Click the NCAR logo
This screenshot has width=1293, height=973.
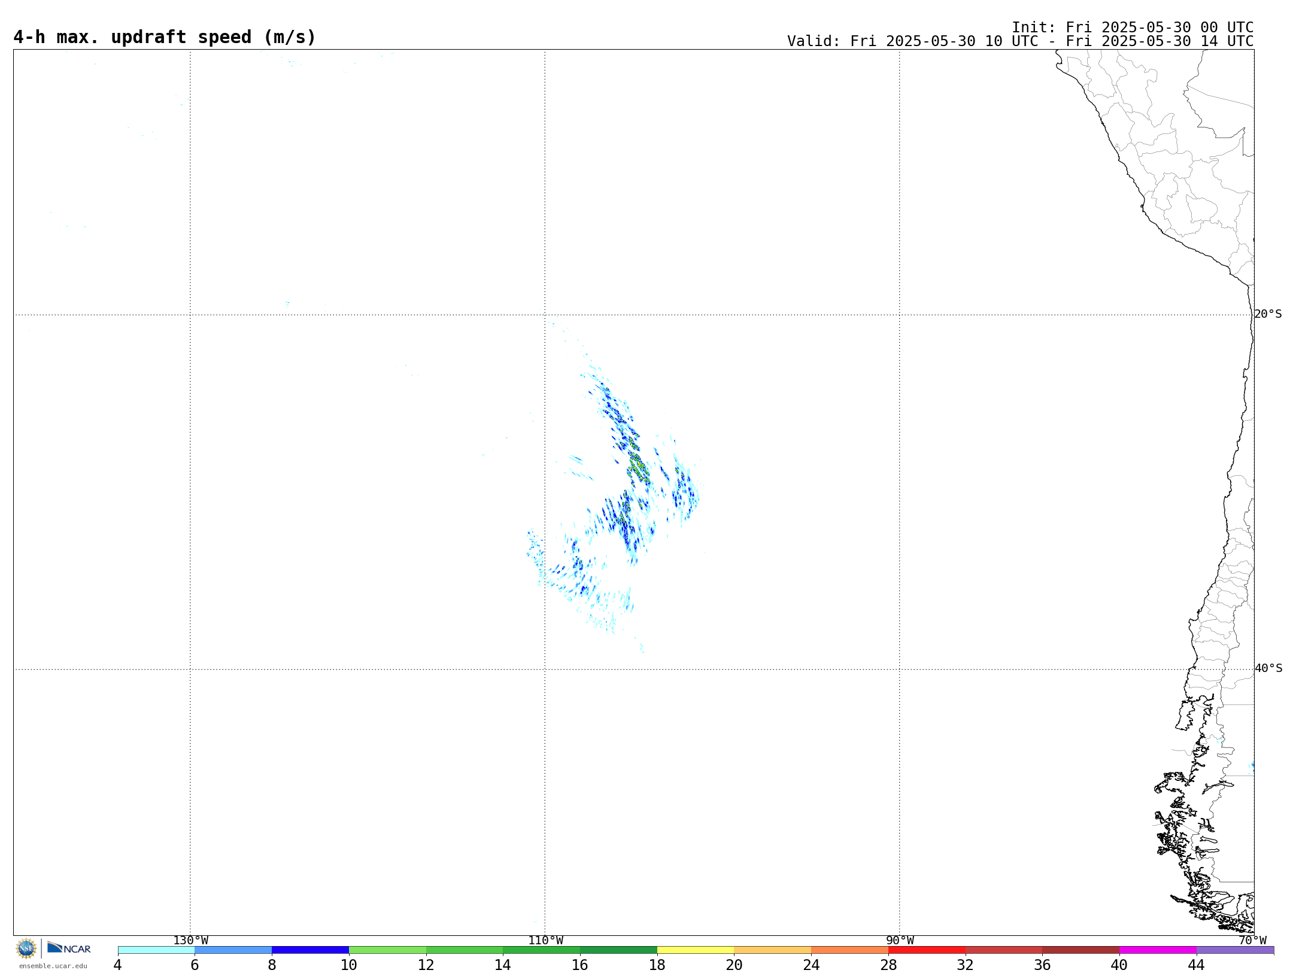click(x=69, y=948)
